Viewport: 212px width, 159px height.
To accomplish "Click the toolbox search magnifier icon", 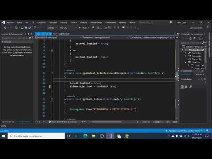I will pos(30,38).
